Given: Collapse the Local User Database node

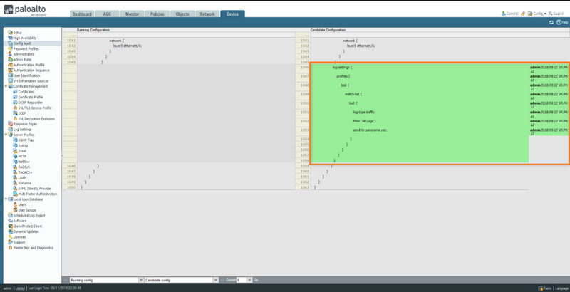Looking at the screenshot, I should point(6,199).
